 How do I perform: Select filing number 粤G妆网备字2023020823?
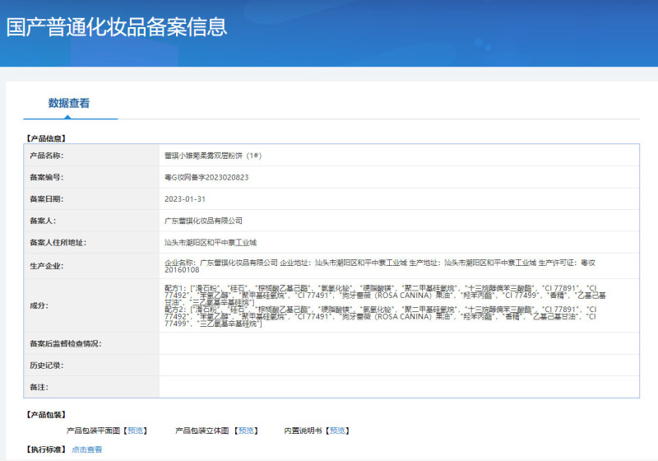[x=206, y=178]
